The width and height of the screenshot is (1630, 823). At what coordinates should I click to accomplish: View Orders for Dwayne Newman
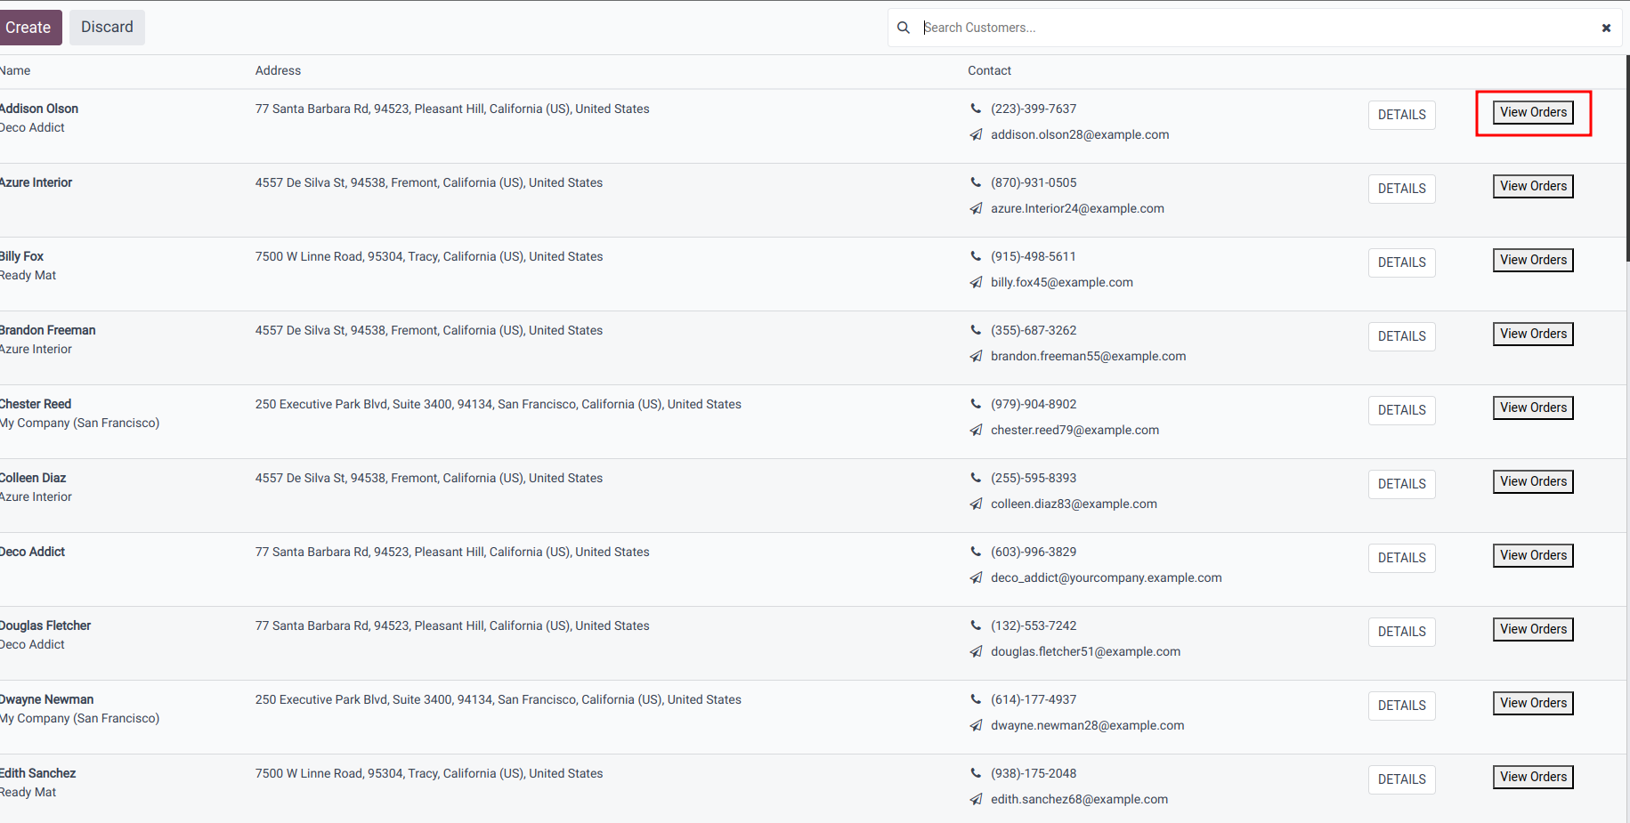pyautogui.click(x=1532, y=703)
